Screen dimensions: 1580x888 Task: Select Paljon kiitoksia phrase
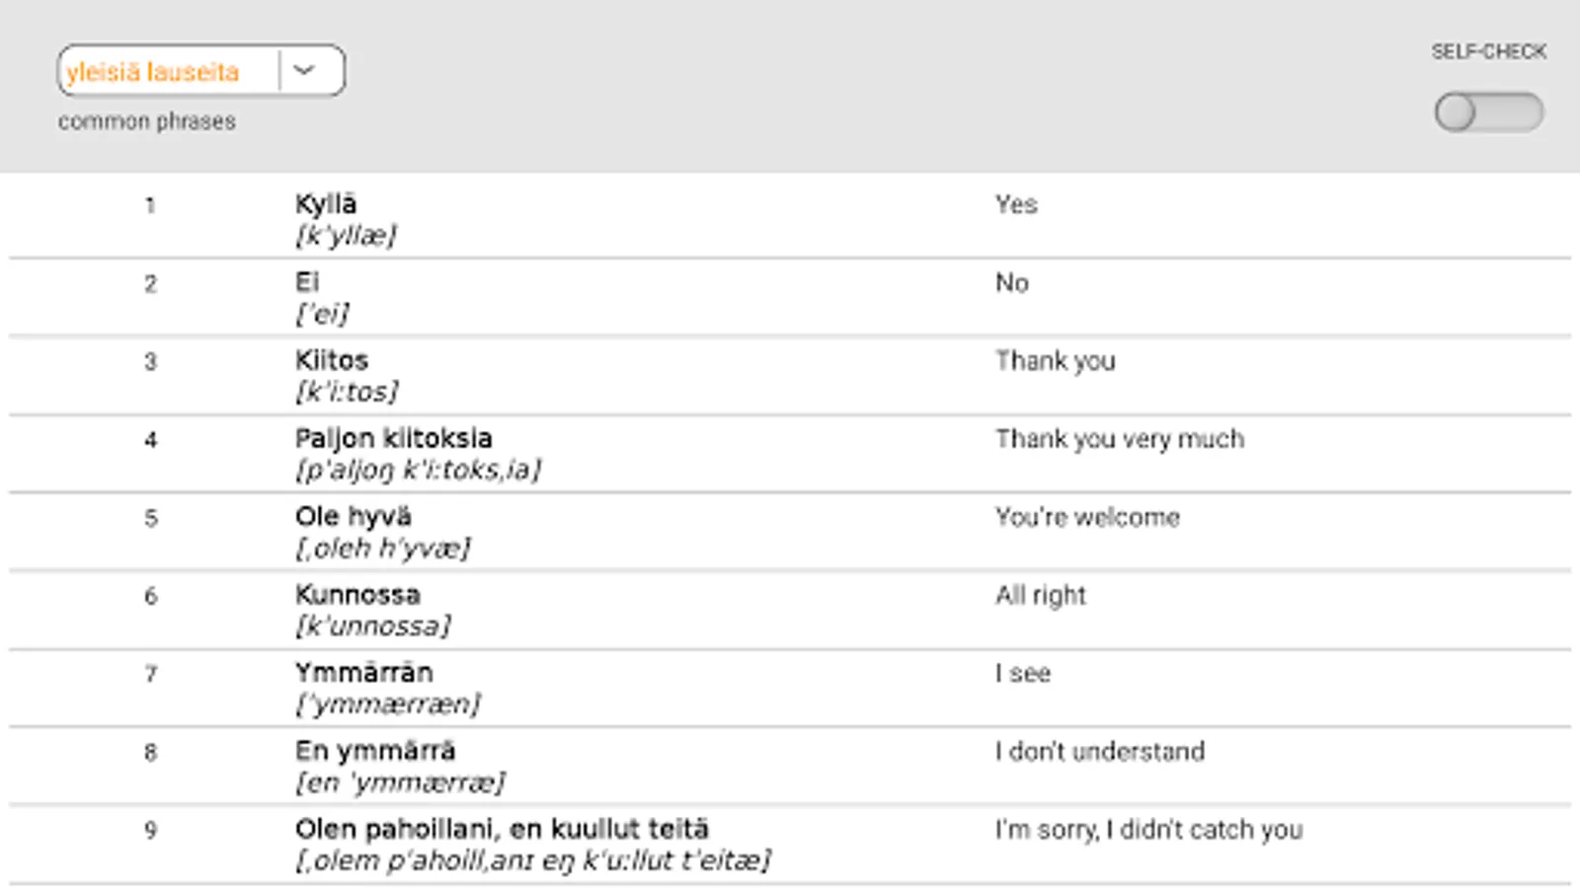coord(393,438)
